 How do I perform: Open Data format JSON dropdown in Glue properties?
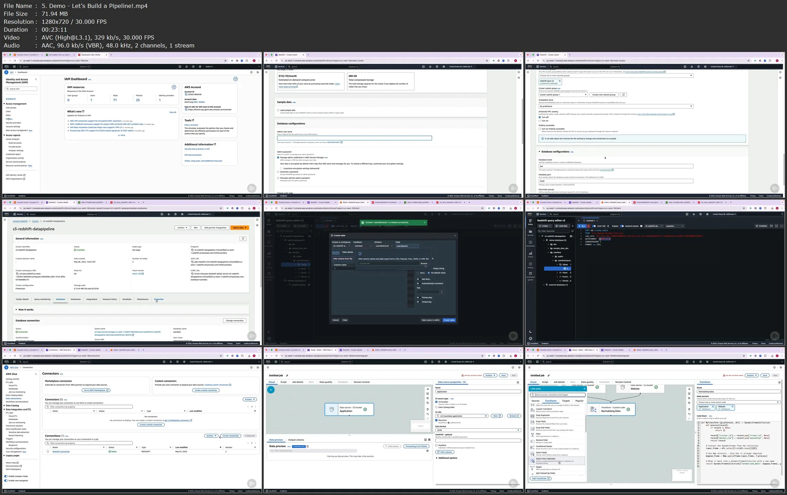[478, 430]
